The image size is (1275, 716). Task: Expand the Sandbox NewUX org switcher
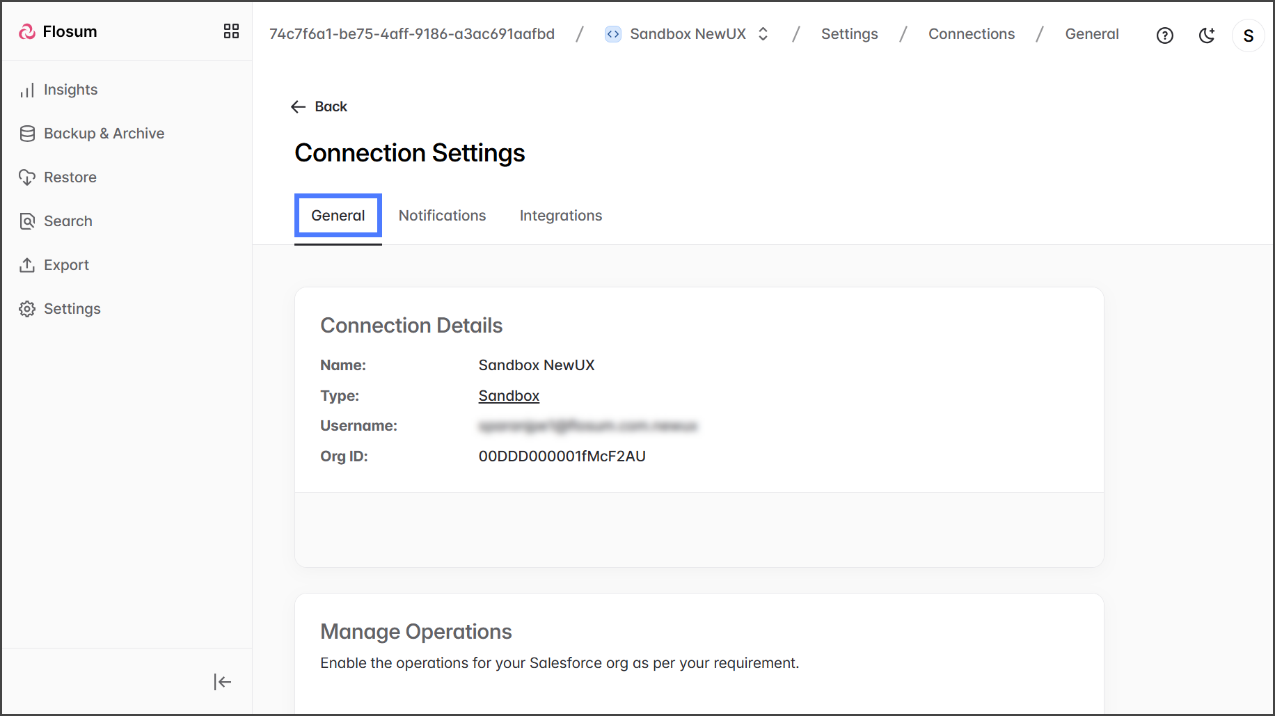763,34
